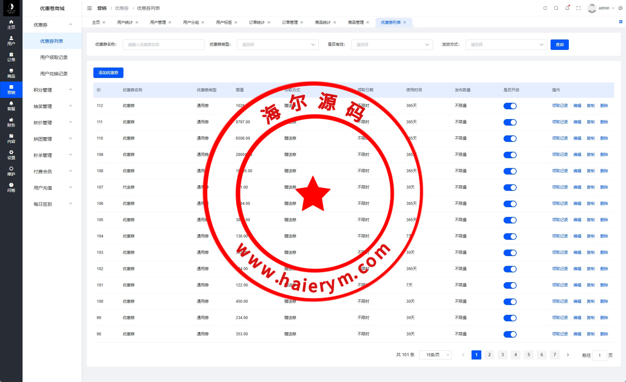Open the 优惠券类型 dropdown
Image resolution: width=626 pixels, height=382 pixels.
(278, 45)
